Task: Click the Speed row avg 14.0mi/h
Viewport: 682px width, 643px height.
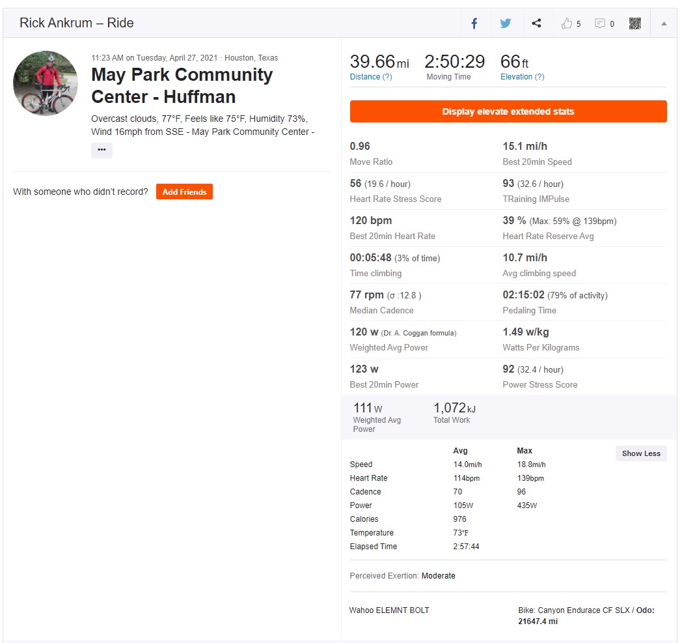Action: [x=467, y=464]
